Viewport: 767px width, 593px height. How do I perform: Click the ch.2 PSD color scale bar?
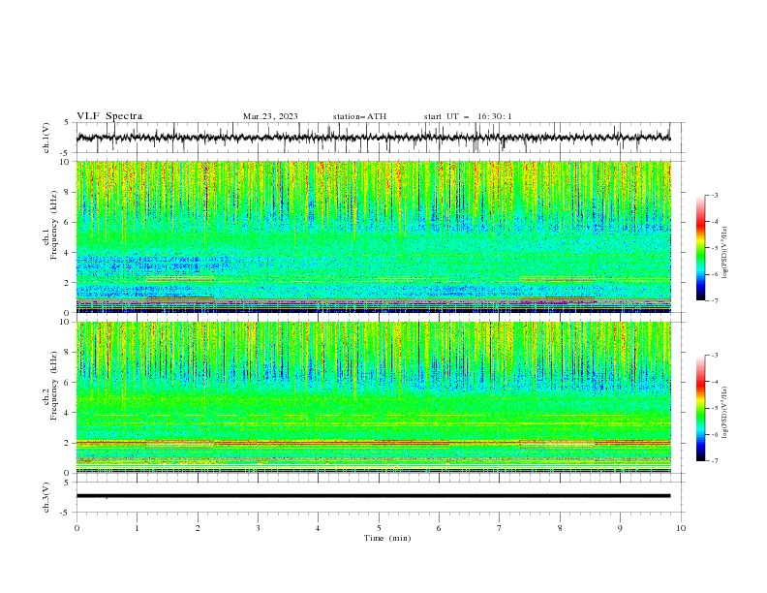point(700,408)
